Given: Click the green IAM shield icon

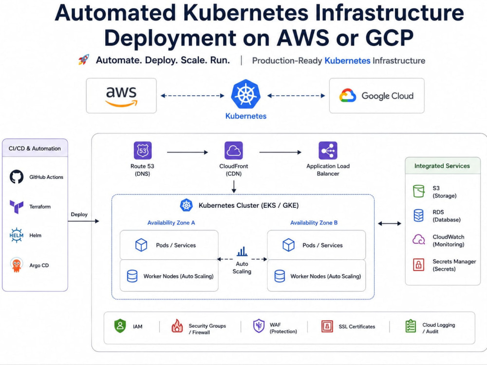Looking at the screenshot, I should tap(120, 326).
